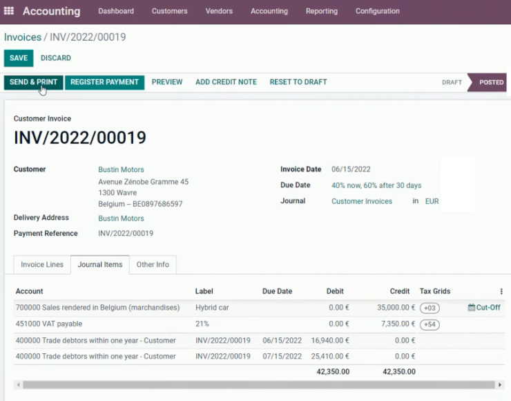Open the EUR currency link
The width and height of the screenshot is (511, 401).
click(x=432, y=201)
